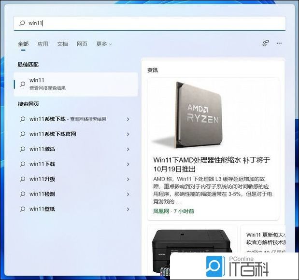Click the search icon before win11系统下载 - 查看网络搜索结果
Viewport: 299px width, 280px height.
click(x=23, y=119)
